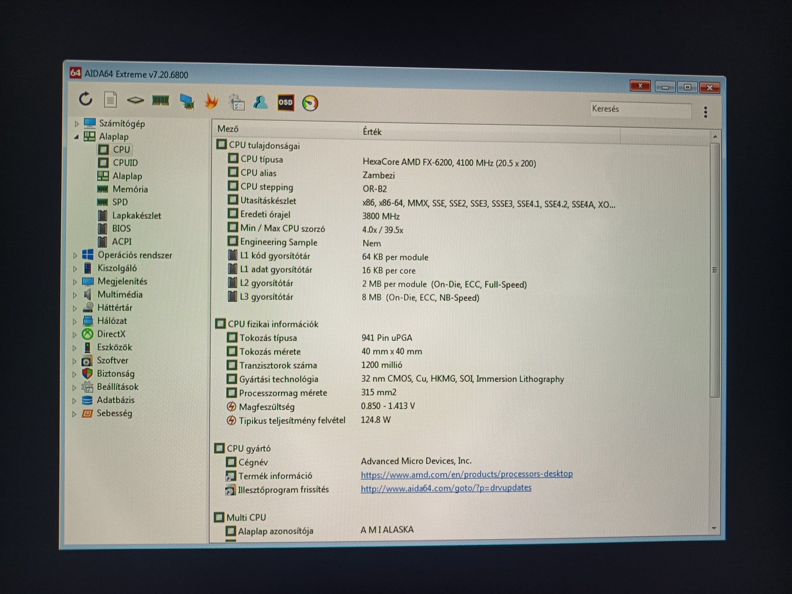
Task: Expand the Hálózat node
Action: (74, 321)
